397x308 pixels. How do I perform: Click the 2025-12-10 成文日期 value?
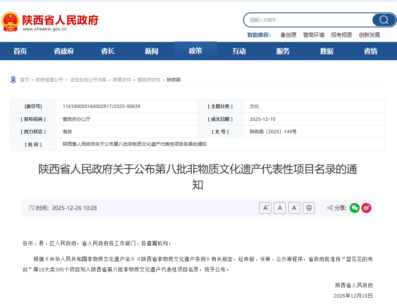[x=262, y=119]
